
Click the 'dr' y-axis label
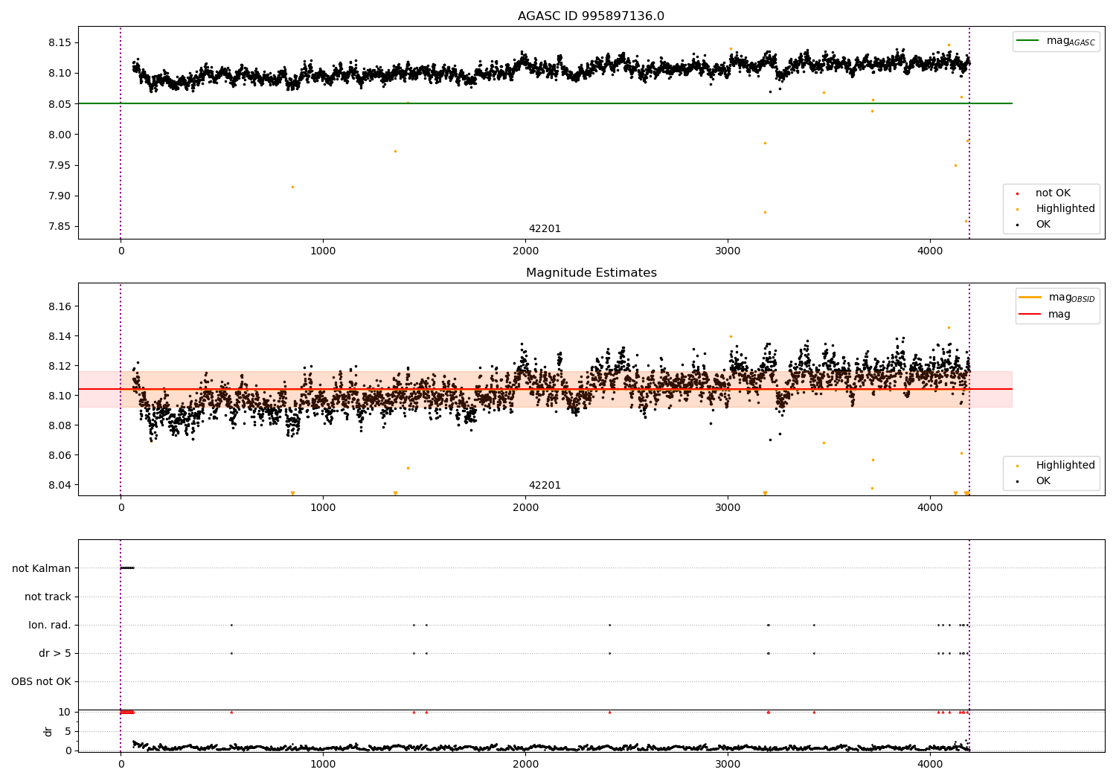48,731
